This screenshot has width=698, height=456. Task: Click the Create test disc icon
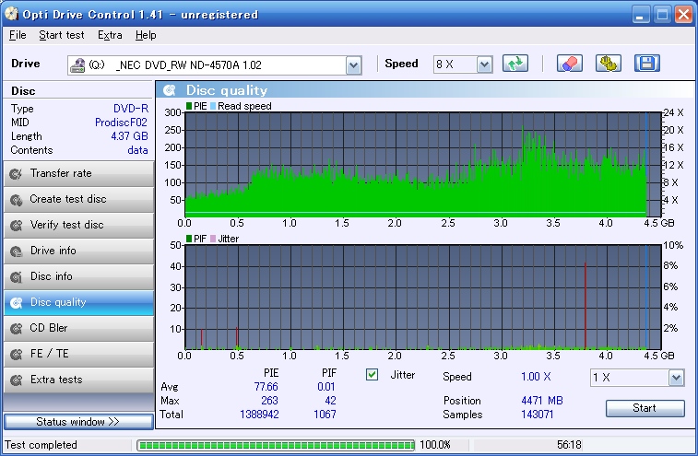[16, 200]
